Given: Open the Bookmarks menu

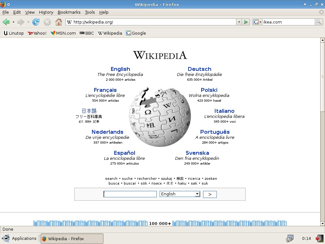Looking at the screenshot, I should [69, 12].
